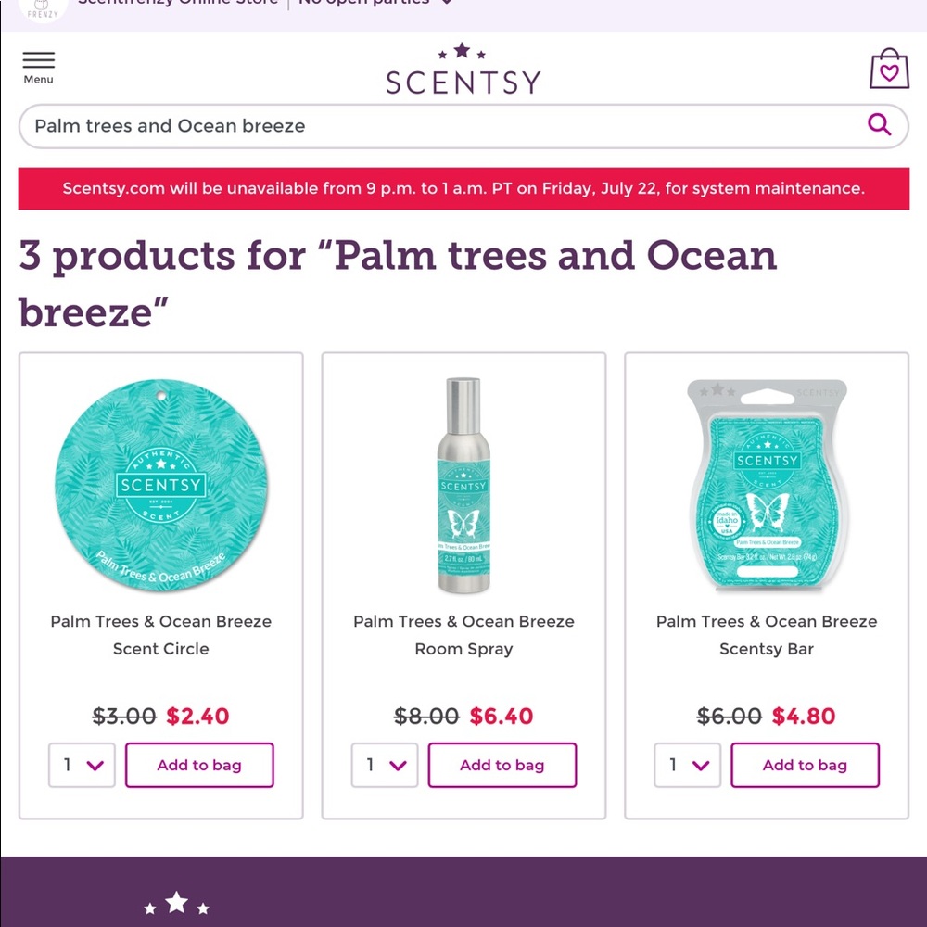
Task: Click the search magnifier icon
Action: tap(879, 125)
